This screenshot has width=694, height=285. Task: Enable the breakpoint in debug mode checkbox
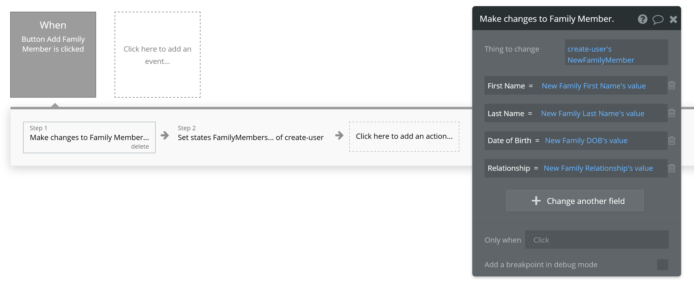(x=662, y=265)
